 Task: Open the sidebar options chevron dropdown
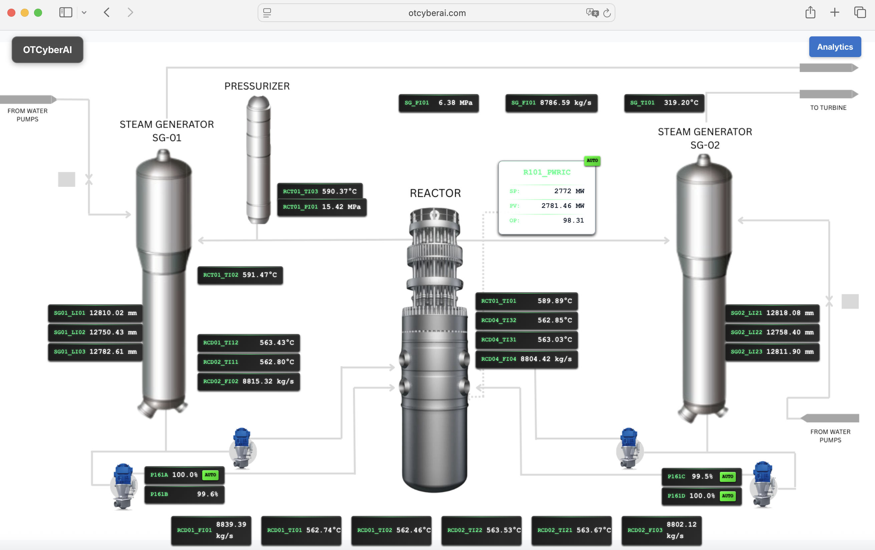coord(84,12)
